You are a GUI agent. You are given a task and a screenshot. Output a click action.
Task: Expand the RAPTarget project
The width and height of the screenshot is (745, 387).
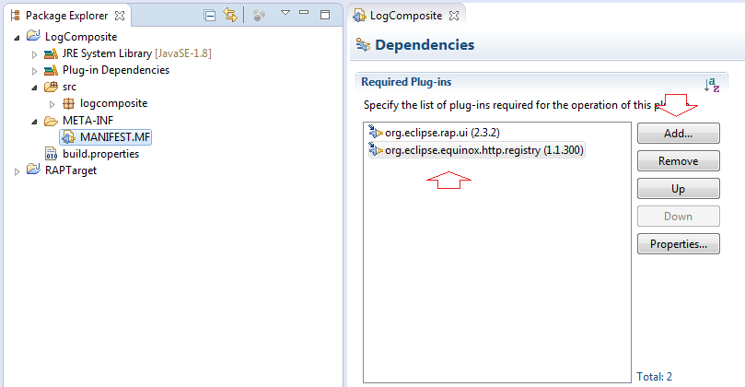point(17,171)
